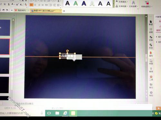Toggle underline formatting button
The image size is (161, 120).
[x=5, y=4]
